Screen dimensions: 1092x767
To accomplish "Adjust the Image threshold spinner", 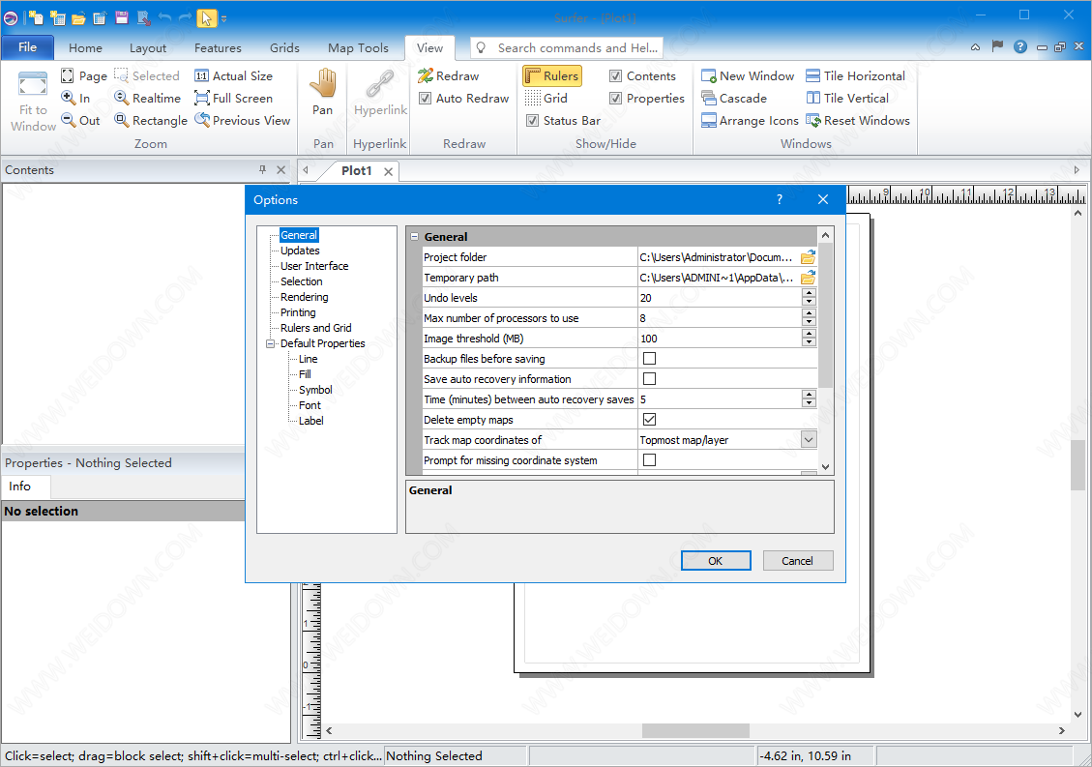I will point(809,338).
